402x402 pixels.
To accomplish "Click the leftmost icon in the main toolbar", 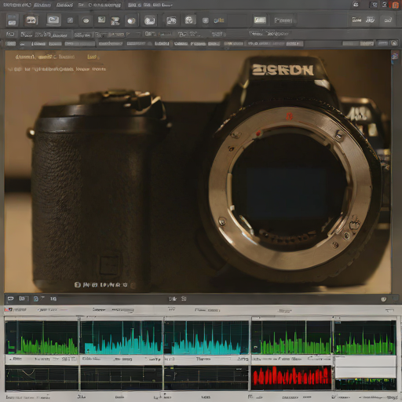I will (12, 20).
